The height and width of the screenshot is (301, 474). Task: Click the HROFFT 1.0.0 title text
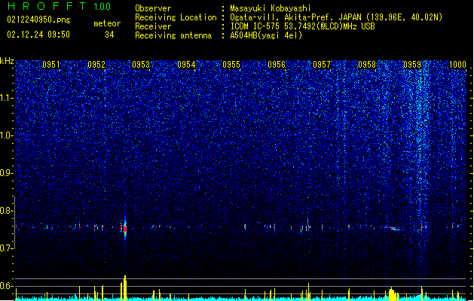(59, 6)
